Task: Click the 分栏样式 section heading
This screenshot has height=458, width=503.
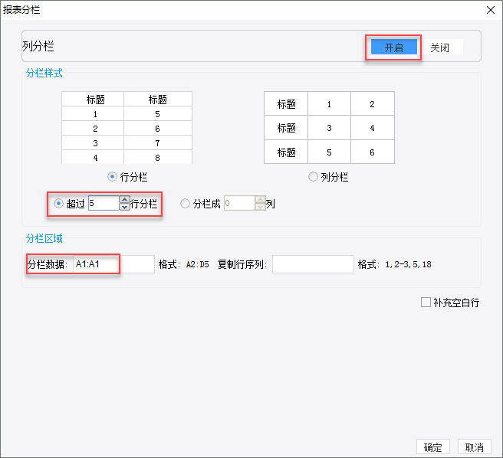Action: point(44,73)
